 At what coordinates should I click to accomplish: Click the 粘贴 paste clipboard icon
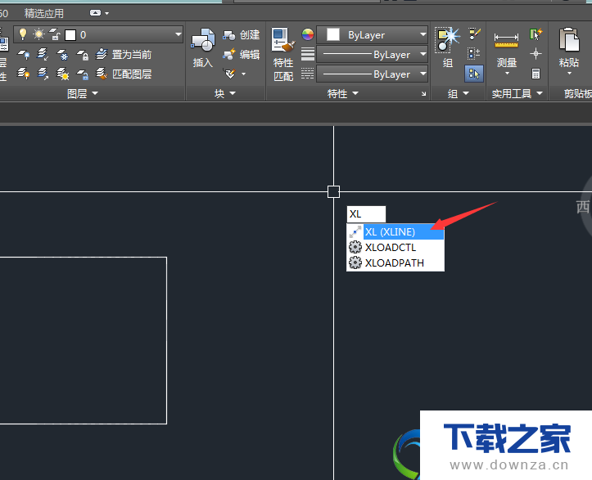(x=569, y=40)
